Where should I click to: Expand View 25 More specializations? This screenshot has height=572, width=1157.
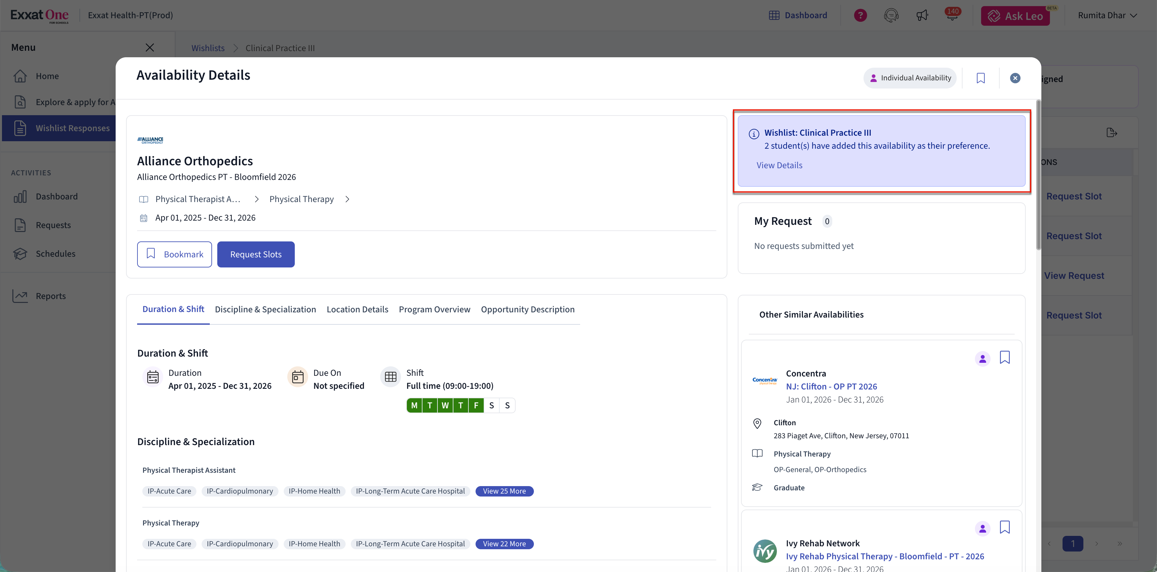504,491
